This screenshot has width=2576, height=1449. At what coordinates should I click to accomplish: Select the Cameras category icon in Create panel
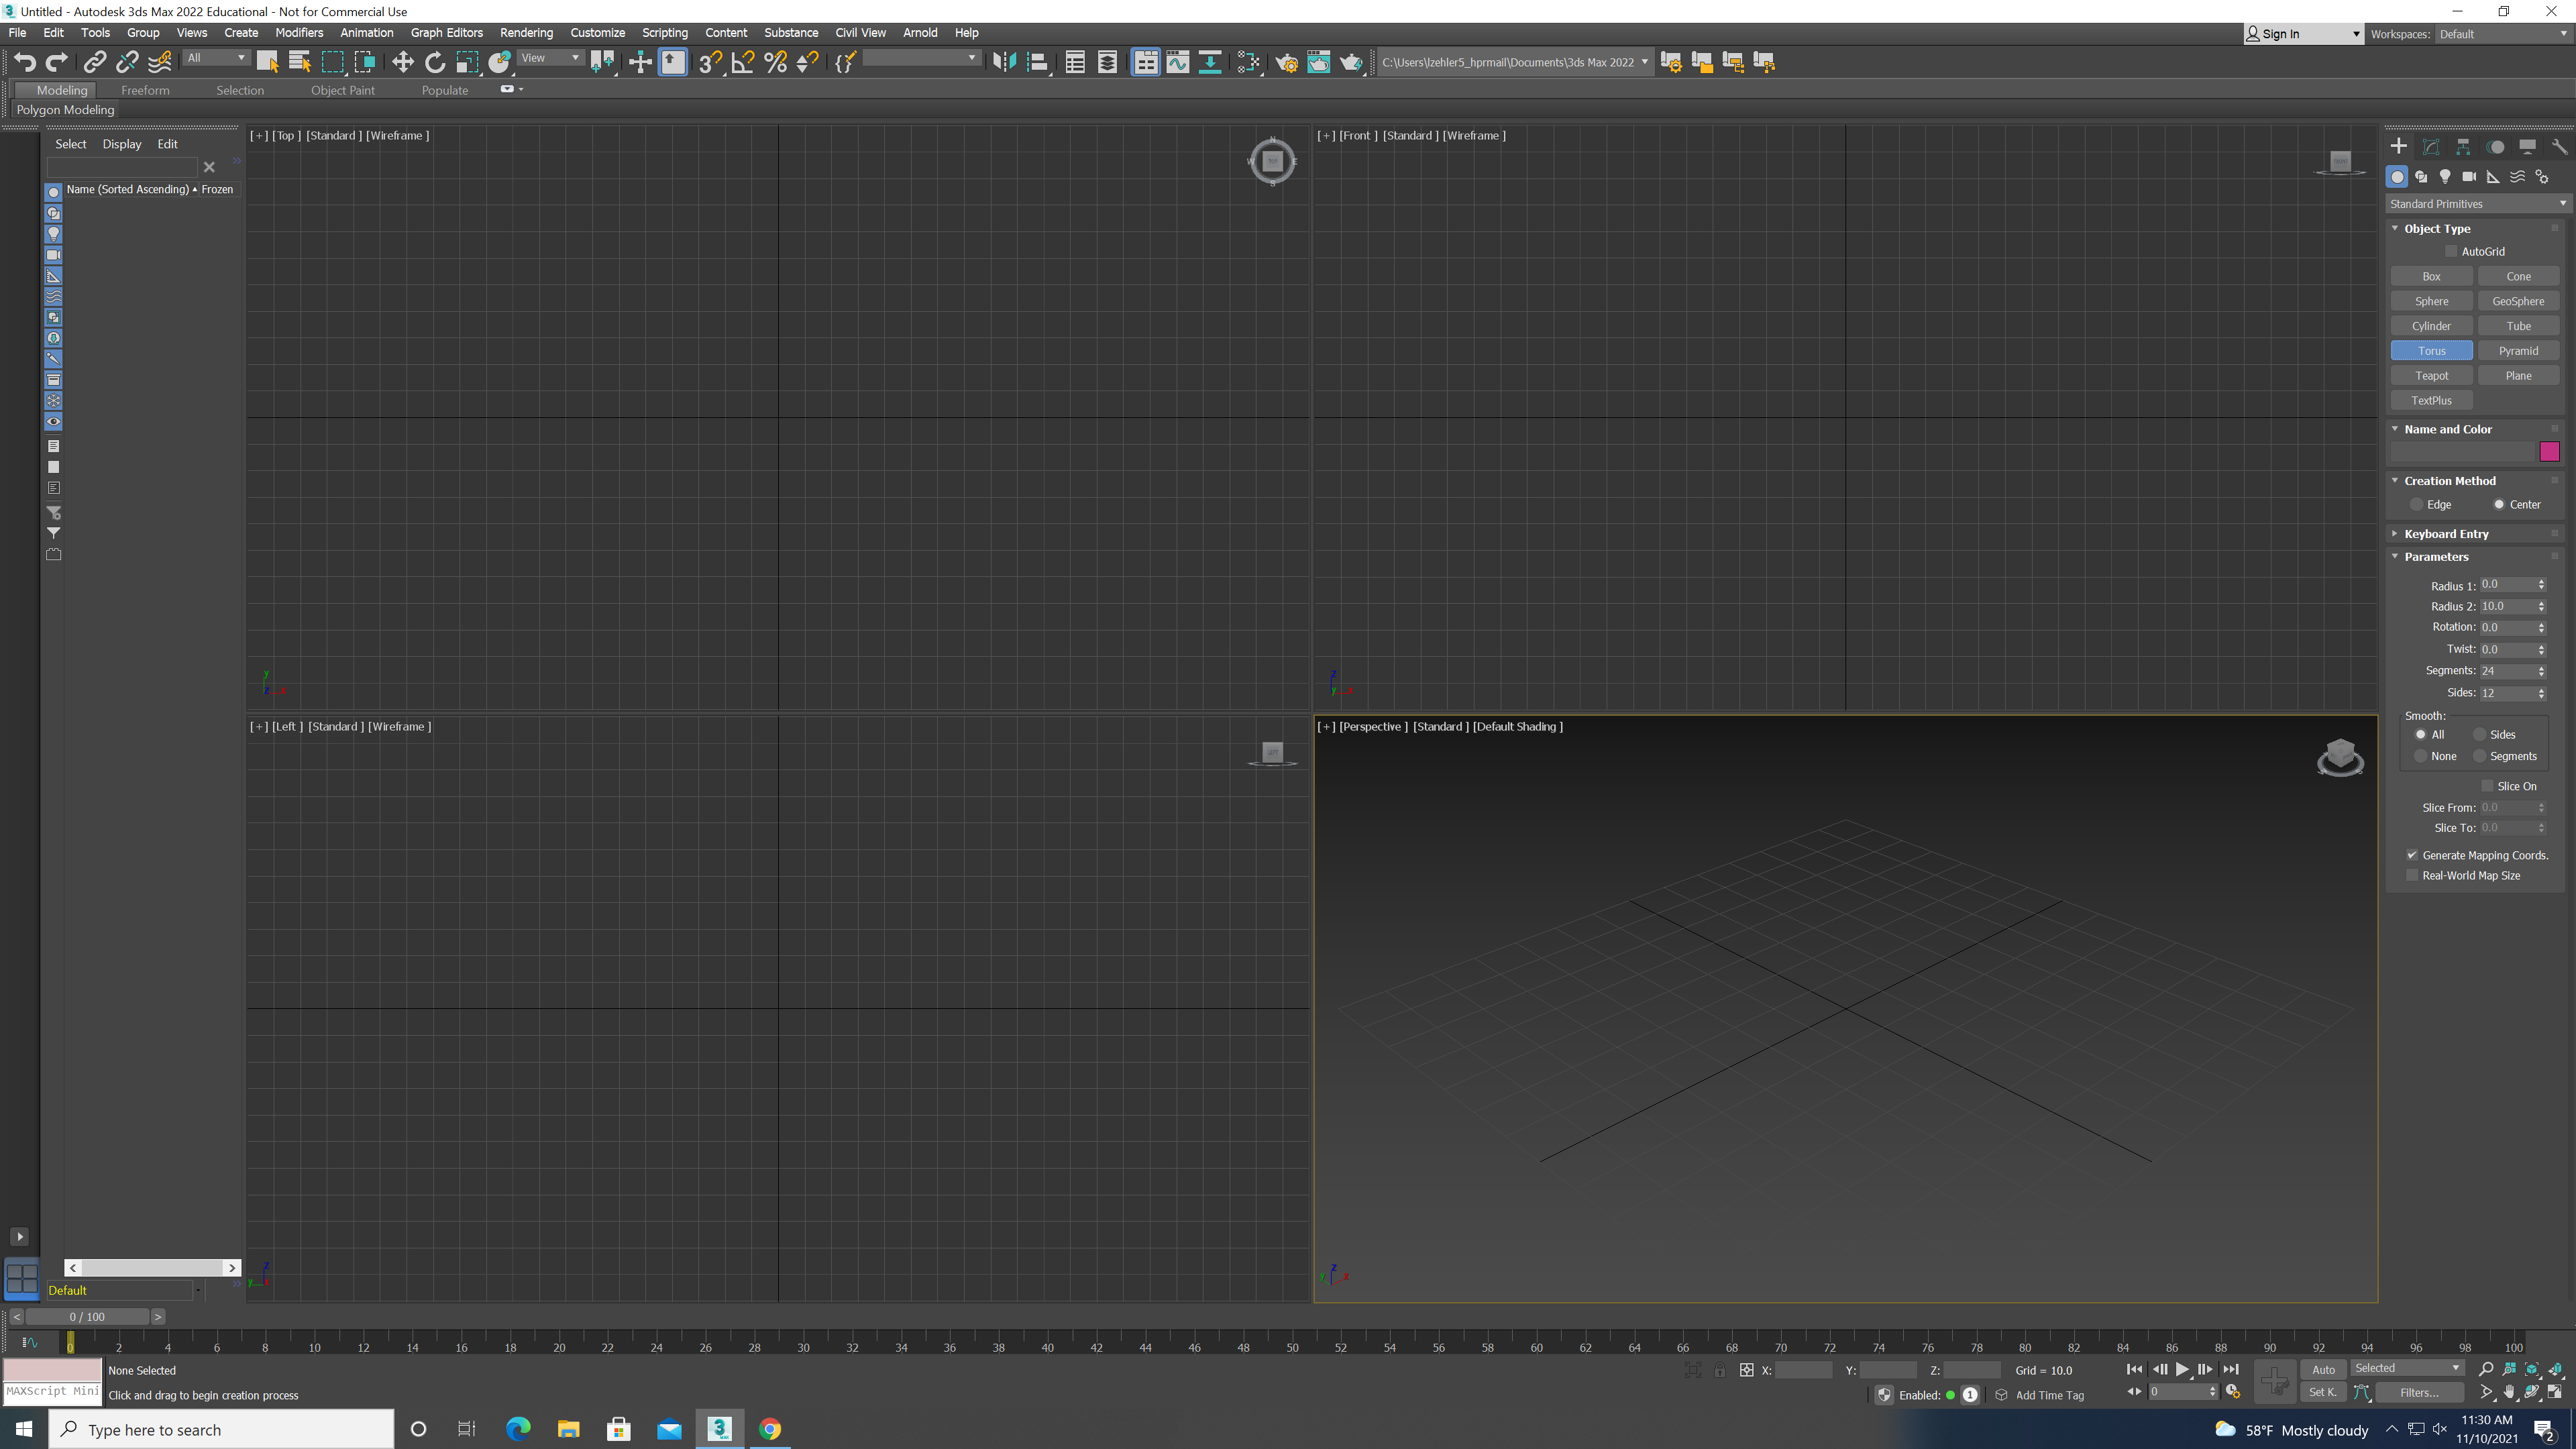(2469, 176)
